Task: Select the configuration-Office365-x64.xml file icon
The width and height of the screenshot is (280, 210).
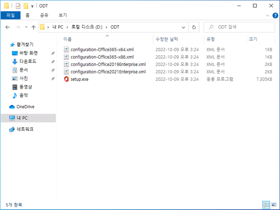Action: coord(66,50)
